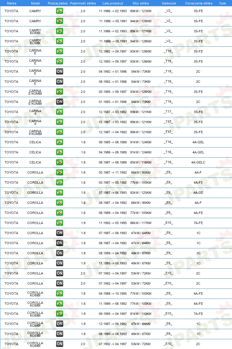Click PB icon in Camry Kombi 89kW row
This screenshot has width=232, height=349.
tap(59, 31)
